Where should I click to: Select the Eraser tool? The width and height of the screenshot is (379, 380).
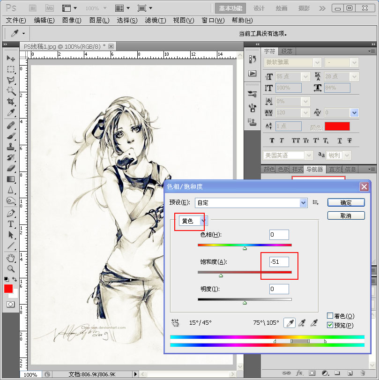(11, 168)
